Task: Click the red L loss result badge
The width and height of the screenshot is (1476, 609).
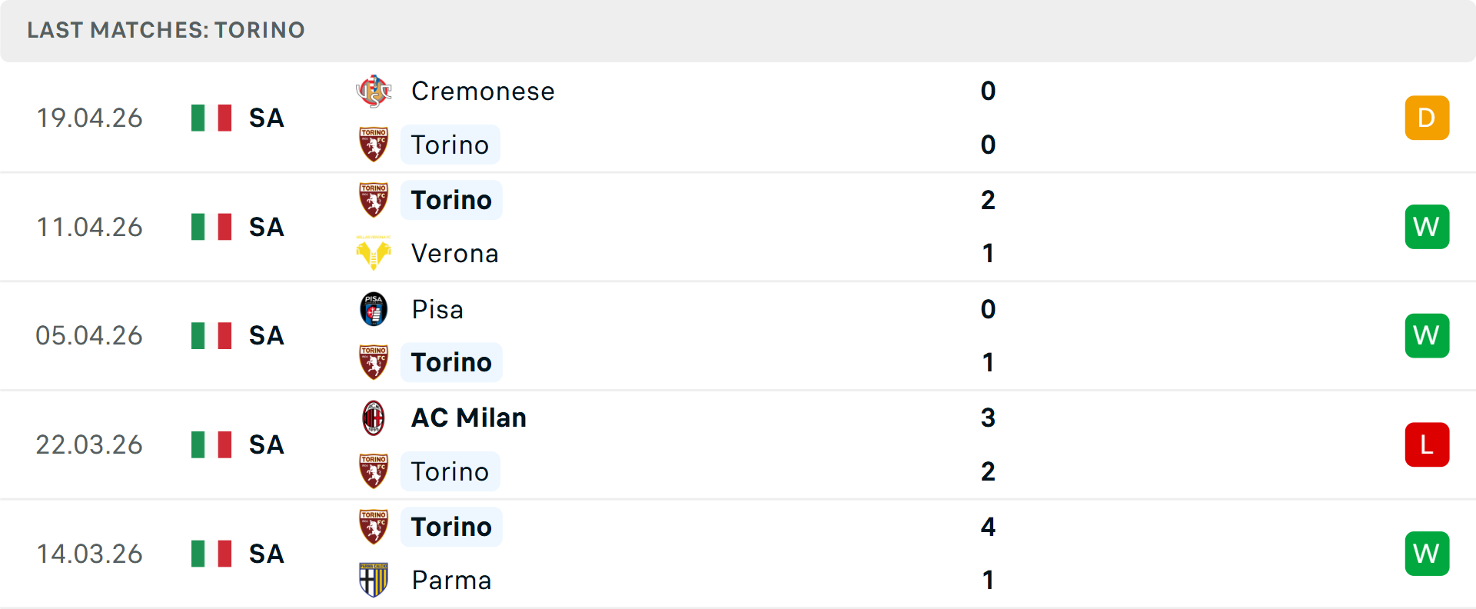Action: [1427, 444]
